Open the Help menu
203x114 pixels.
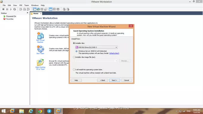pos(43,5)
